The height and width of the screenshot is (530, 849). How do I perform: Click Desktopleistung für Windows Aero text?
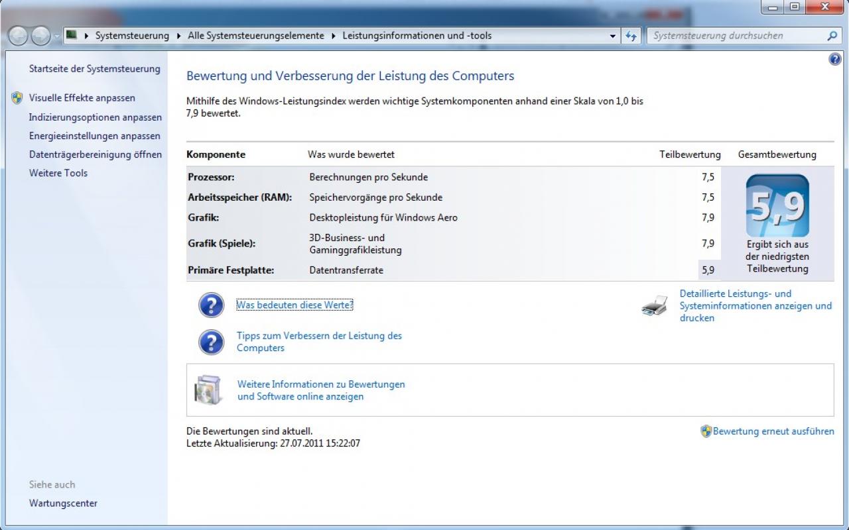383,217
